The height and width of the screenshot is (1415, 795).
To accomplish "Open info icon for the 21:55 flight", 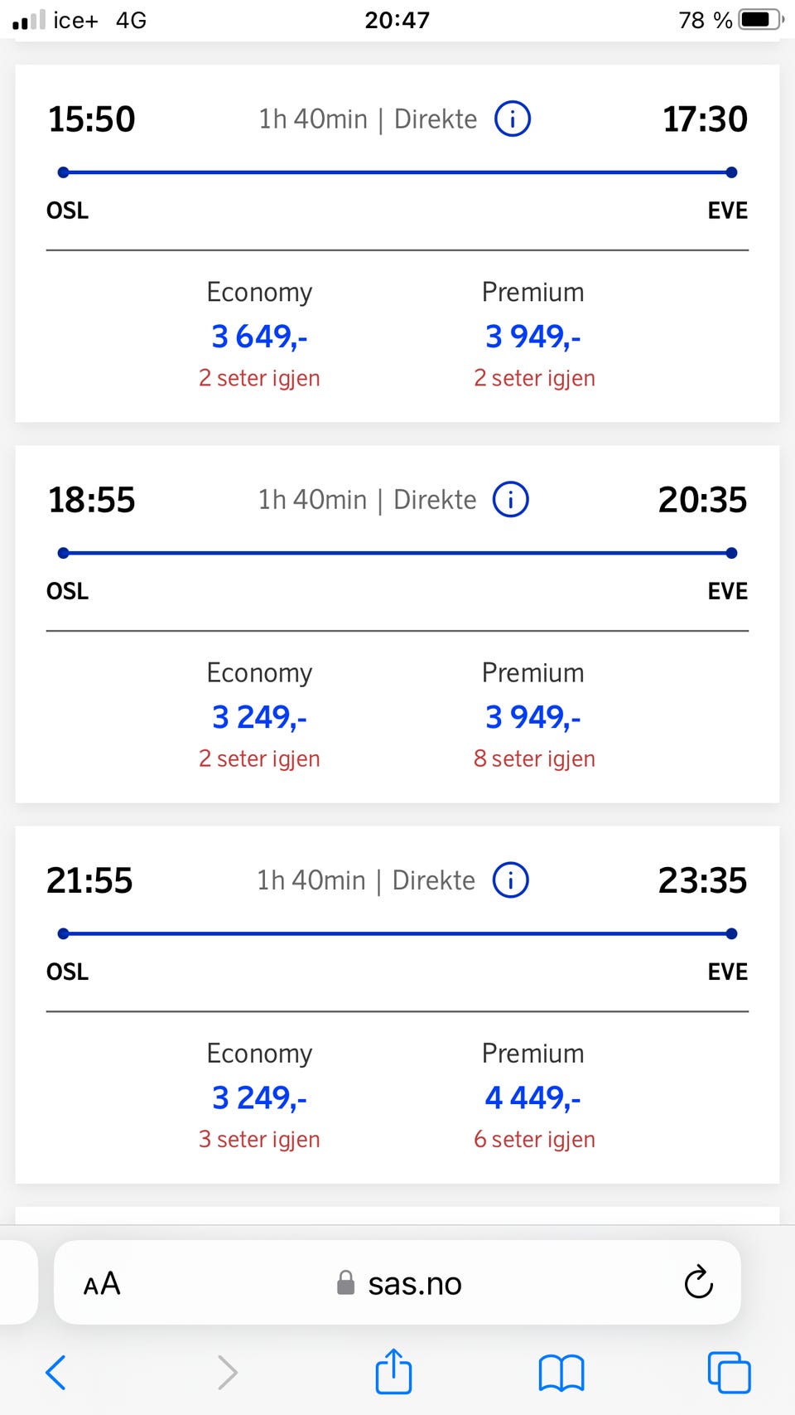I will (x=511, y=880).
